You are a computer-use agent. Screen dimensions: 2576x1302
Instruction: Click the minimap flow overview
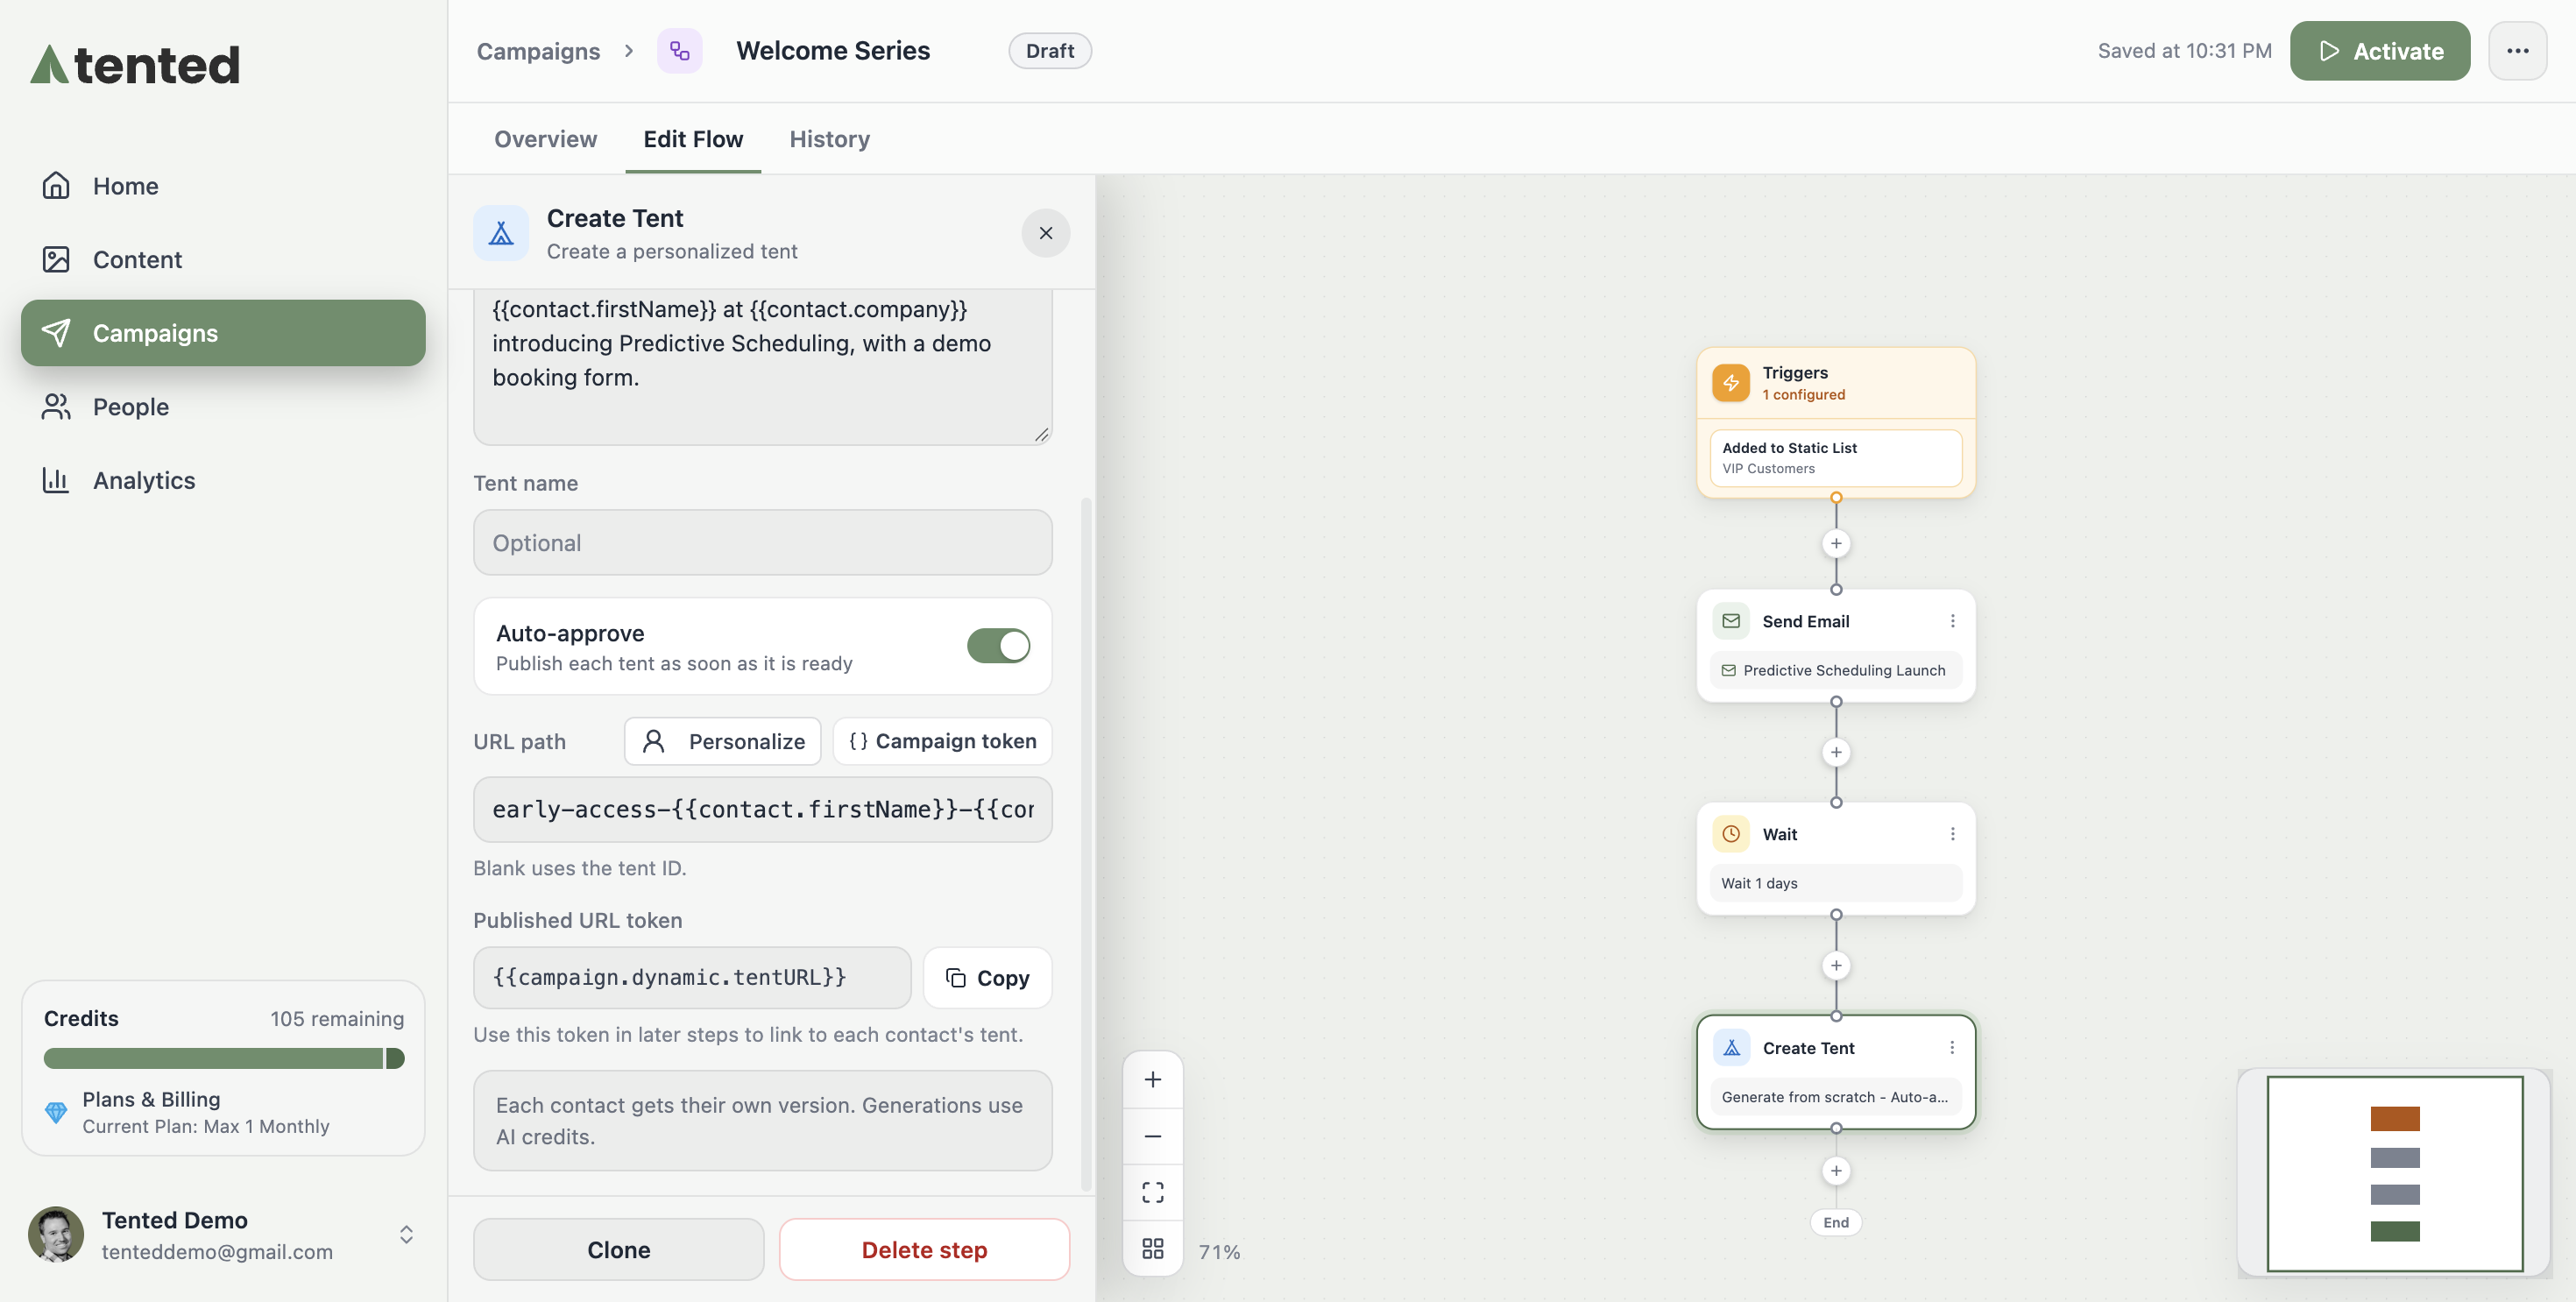pyautogui.click(x=2394, y=1173)
